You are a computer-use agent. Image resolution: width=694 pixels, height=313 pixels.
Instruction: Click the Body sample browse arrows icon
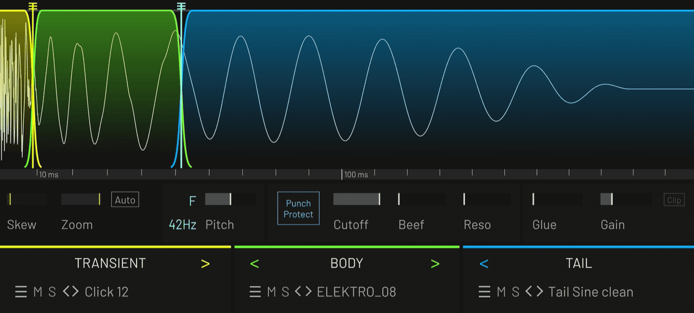(303, 292)
